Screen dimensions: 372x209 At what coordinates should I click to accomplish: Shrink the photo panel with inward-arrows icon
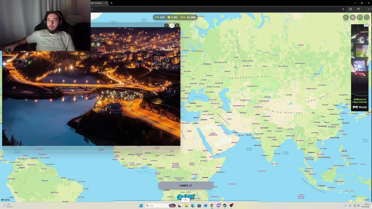167,26
